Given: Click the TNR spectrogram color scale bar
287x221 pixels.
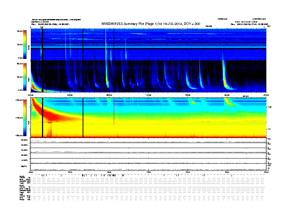Looking at the screenshot, I should (x=25, y=118).
